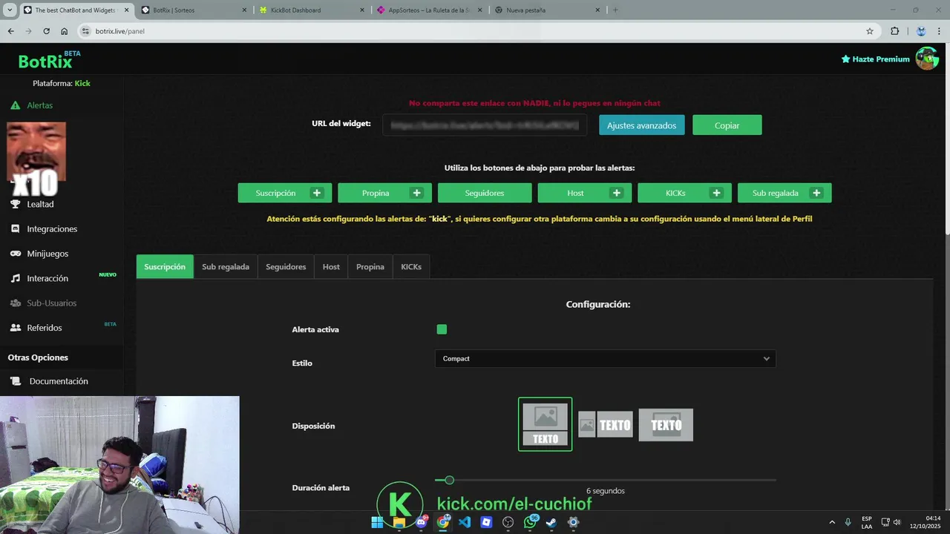Switch to AppSorteos browser tab
This screenshot has height=534, width=950.
coord(430,10)
